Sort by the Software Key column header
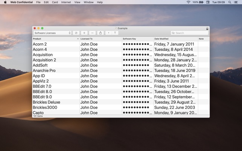Viewport: 242px width, 151px height. tap(138, 39)
